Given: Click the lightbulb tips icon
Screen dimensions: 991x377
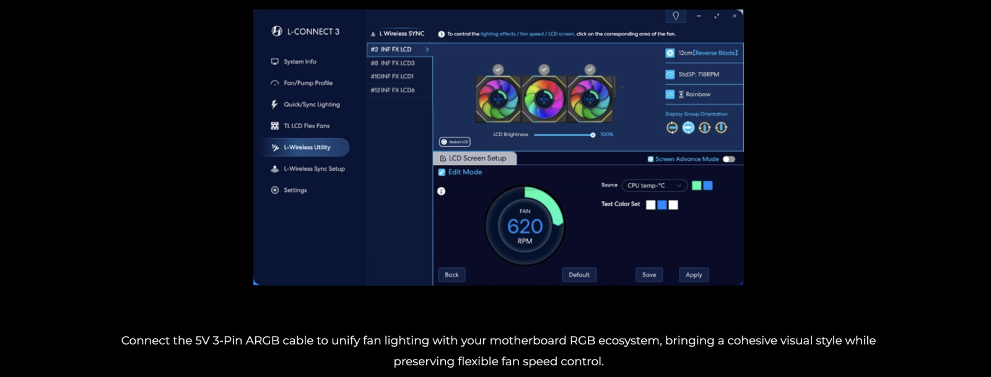Looking at the screenshot, I should click(x=676, y=16).
